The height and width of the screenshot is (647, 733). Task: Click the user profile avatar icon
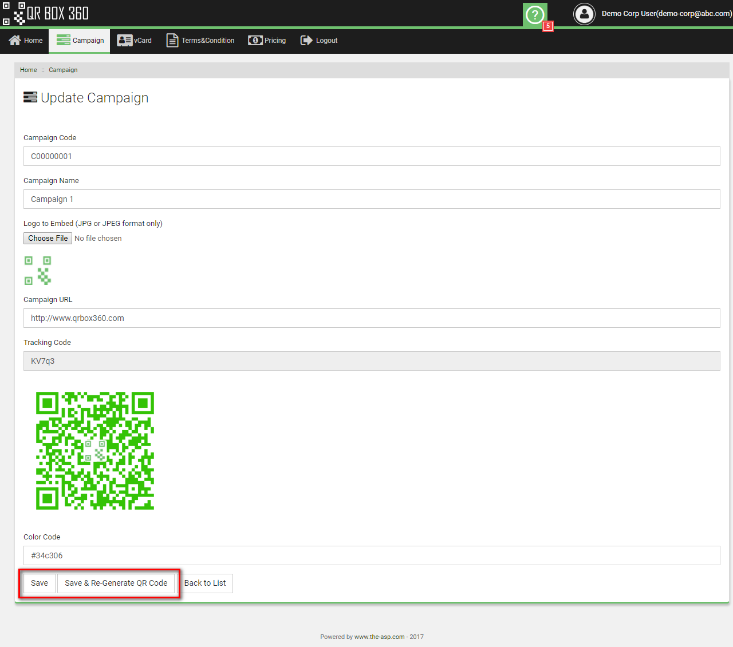pos(585,14)
